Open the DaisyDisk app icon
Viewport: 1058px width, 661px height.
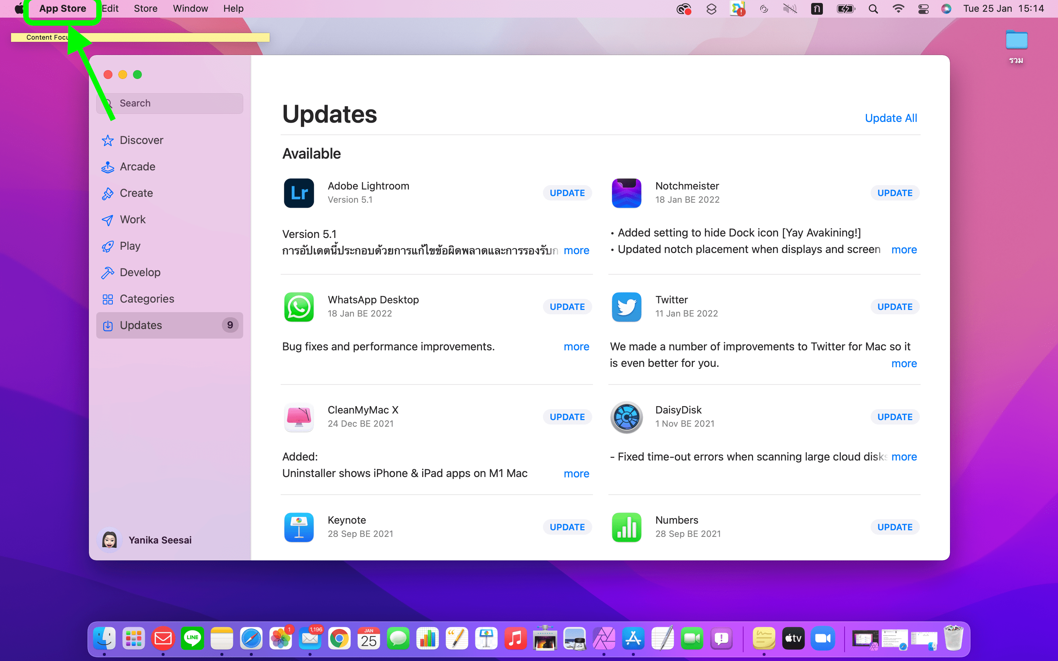[626, 417]
